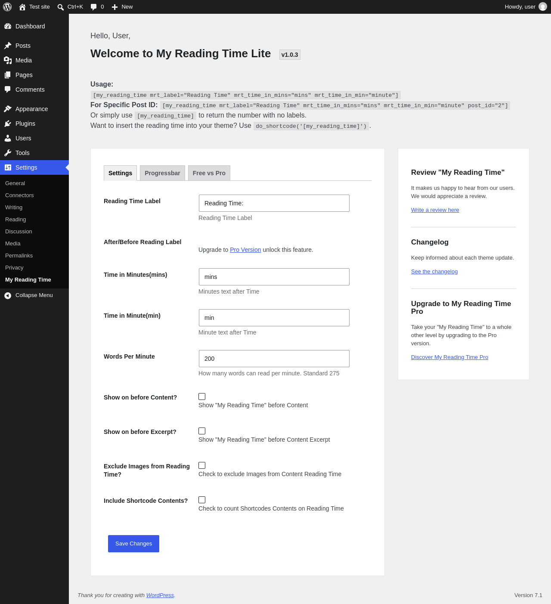Click the Words Per Minute field
551x604 pixels.
click(274, 359)
